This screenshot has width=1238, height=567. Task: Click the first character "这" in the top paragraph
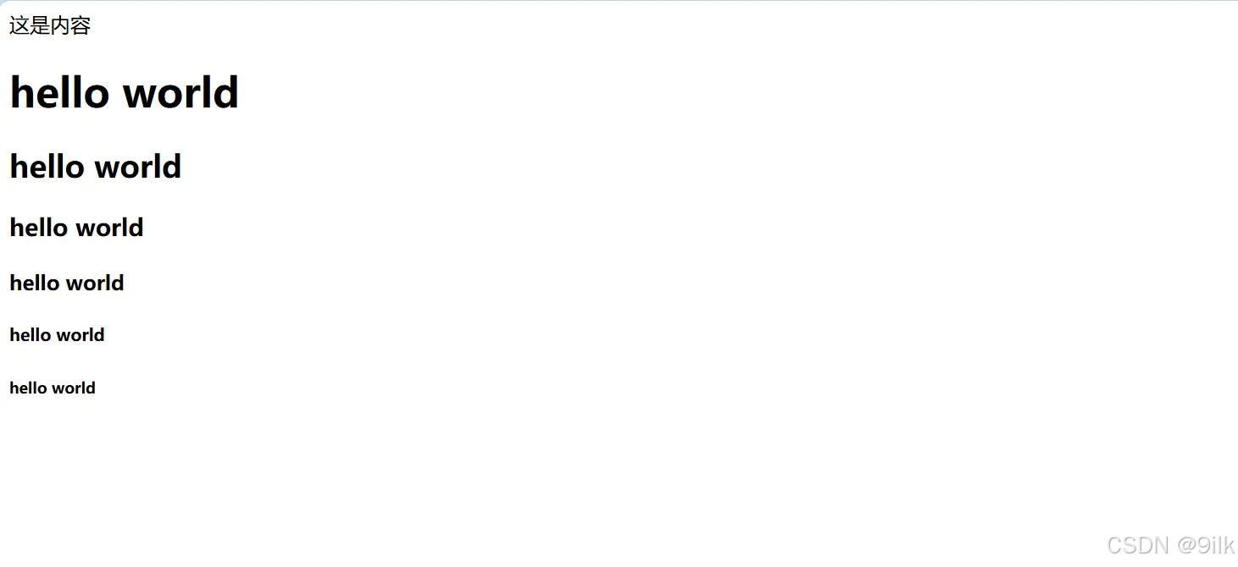pyautogui.click(x=19, y=26)
